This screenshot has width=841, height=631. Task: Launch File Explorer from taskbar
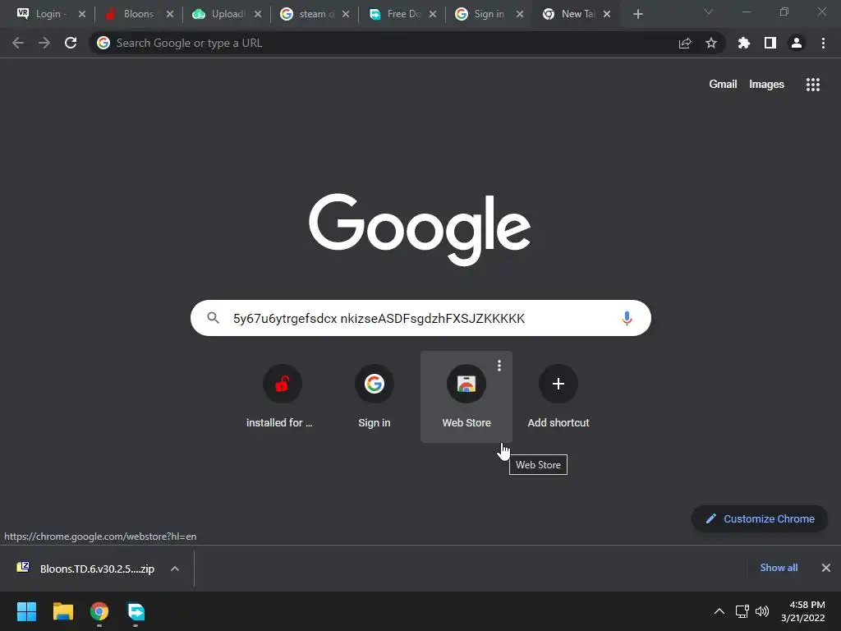(x=62, y=611)
